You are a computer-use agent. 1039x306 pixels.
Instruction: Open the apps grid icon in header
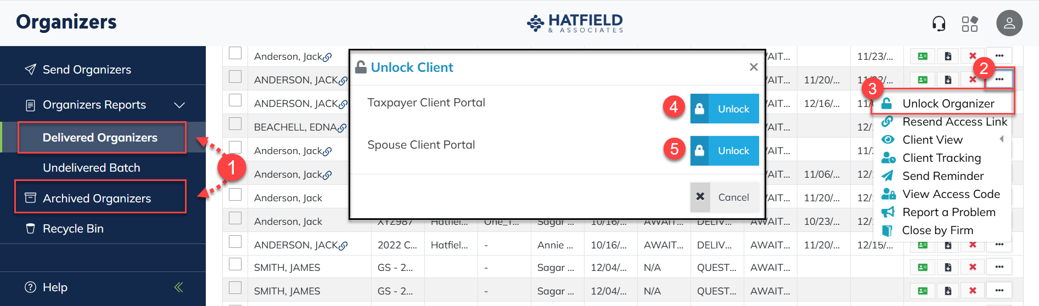point(970,24)
